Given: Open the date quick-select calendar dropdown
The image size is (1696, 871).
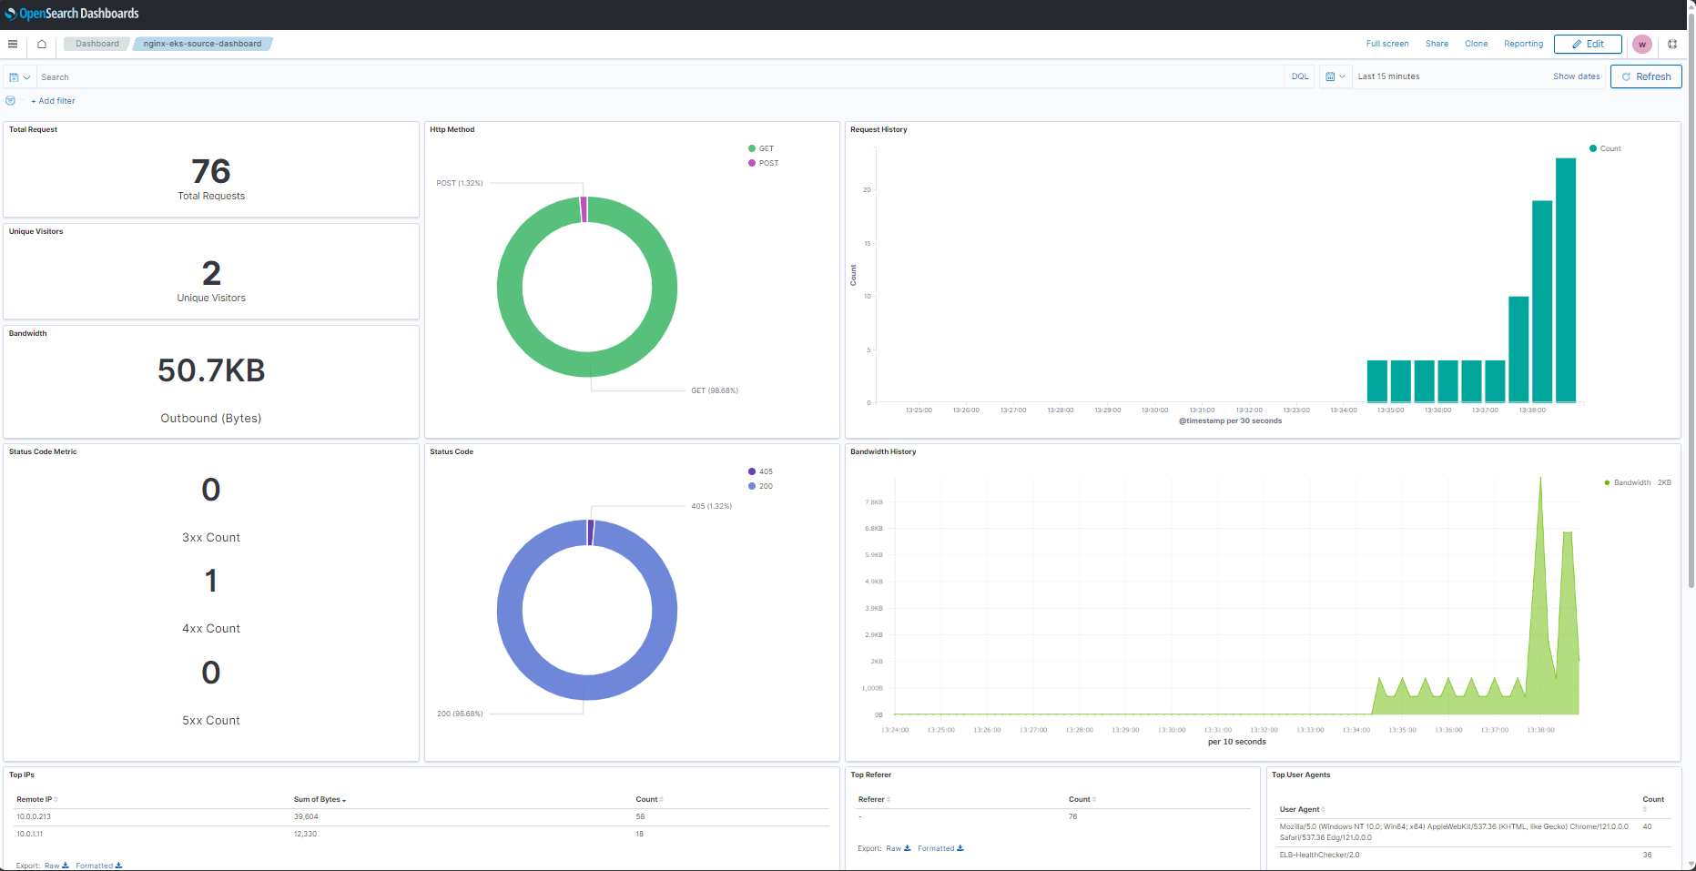Looking at the screenshot, I should [1335, 76].
